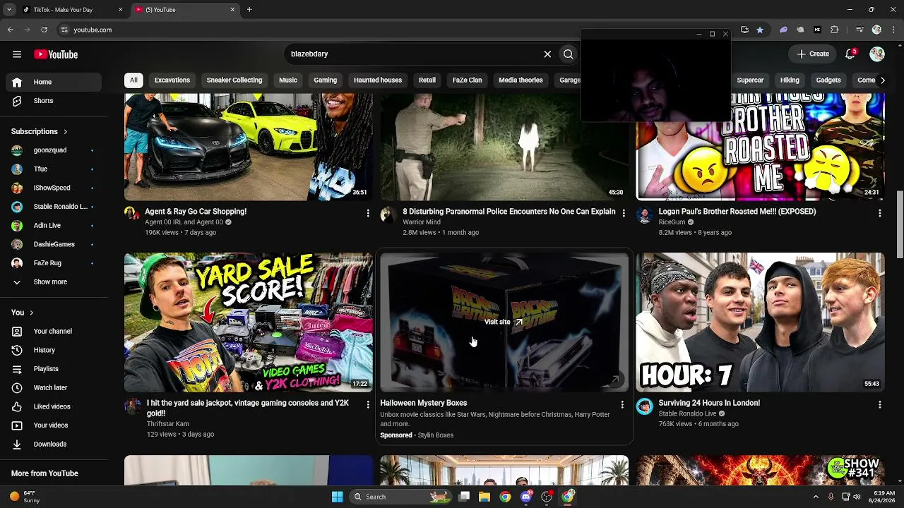Image resolution: width=904 pixels, height=508 pixels.
Task: Go to the YouTube logo home link
Action: (x=56, y=54)
